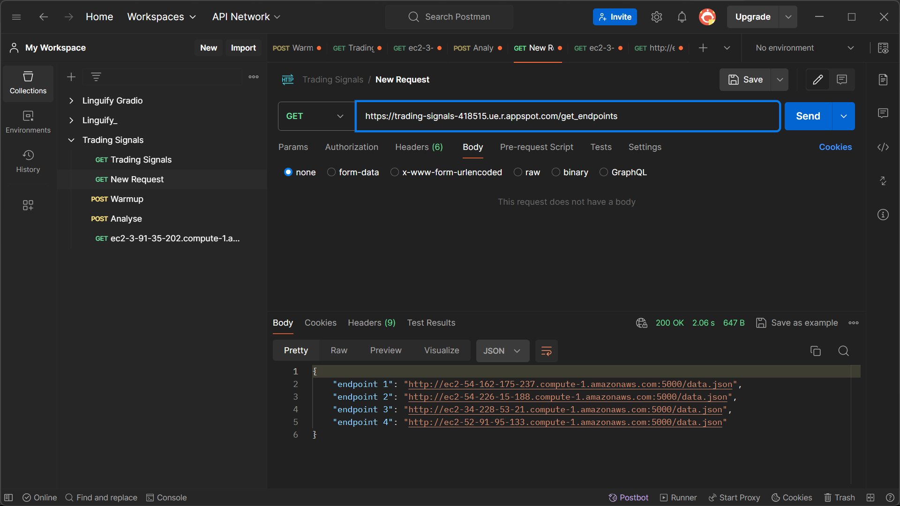Switch to the Authorization tab
Viewport: 900px width, 506px height.
352,147
